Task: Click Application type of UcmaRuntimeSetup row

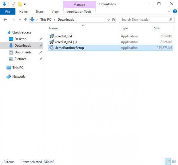Action: coord(129,48)
